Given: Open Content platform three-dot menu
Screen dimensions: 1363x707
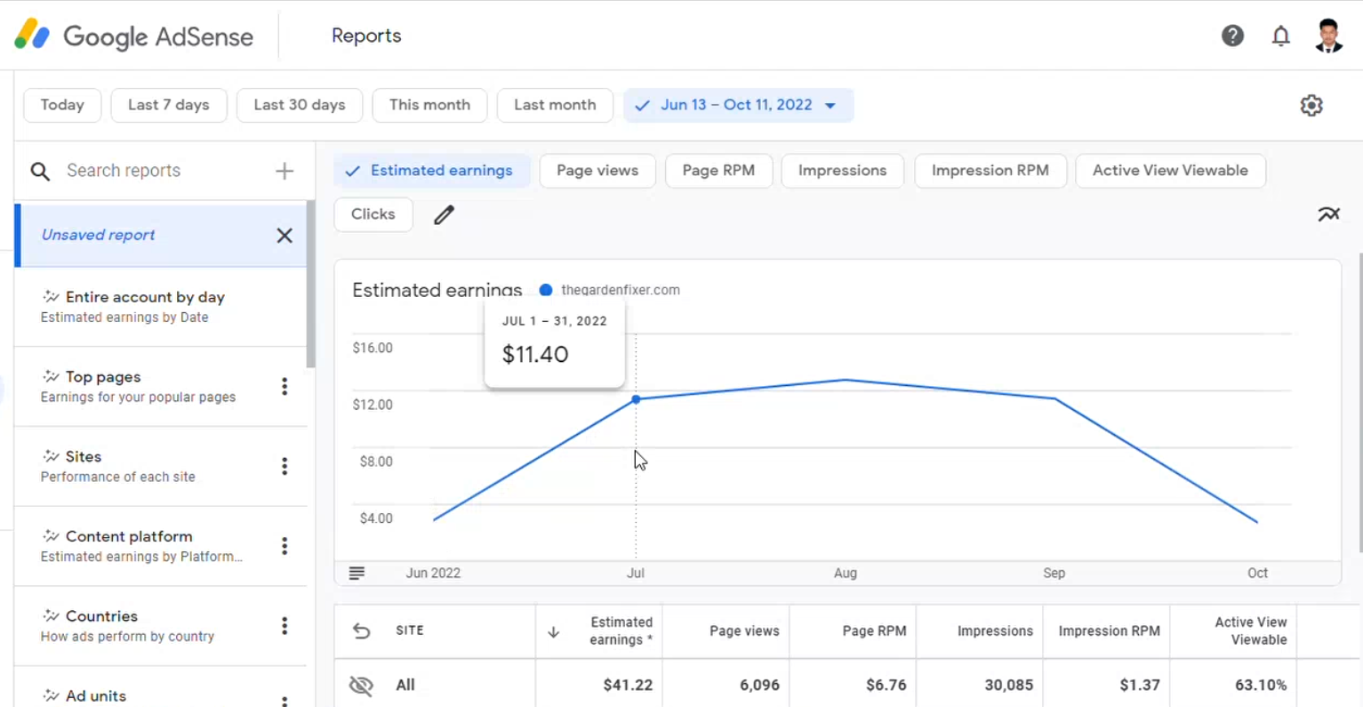Looking at the screenshot, I should 285,546.
